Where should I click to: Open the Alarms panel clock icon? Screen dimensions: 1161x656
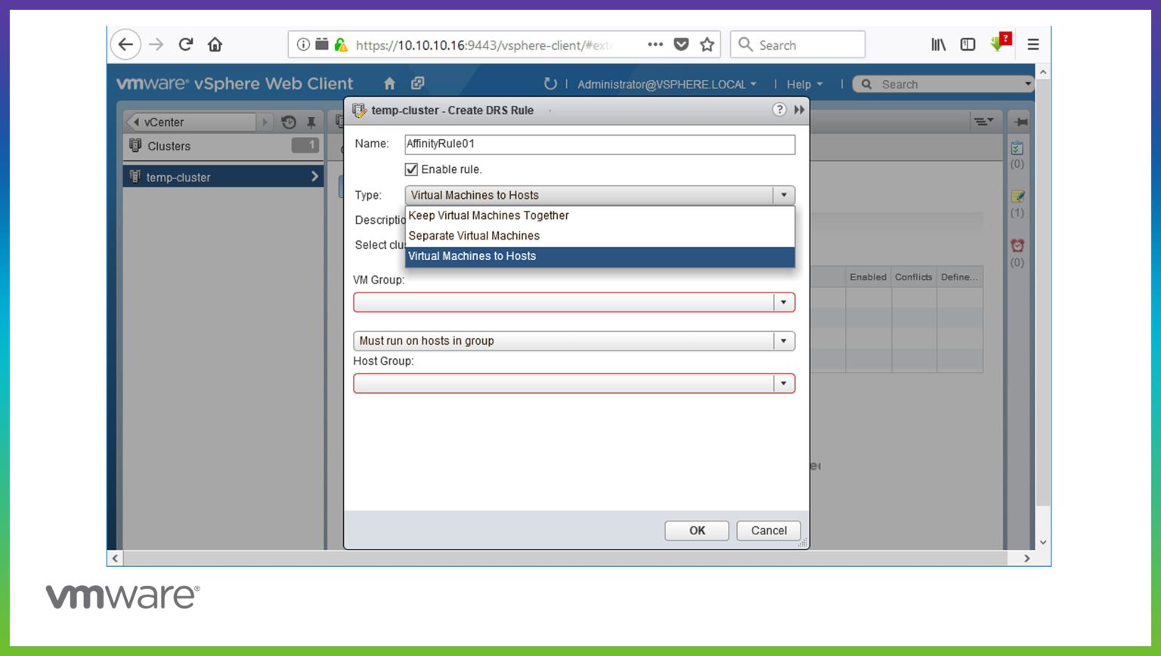pos(1017,245)
